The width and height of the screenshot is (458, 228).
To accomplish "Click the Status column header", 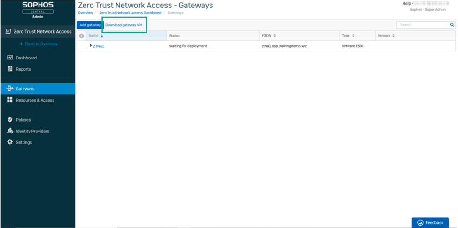I will (x=213, y=36).
